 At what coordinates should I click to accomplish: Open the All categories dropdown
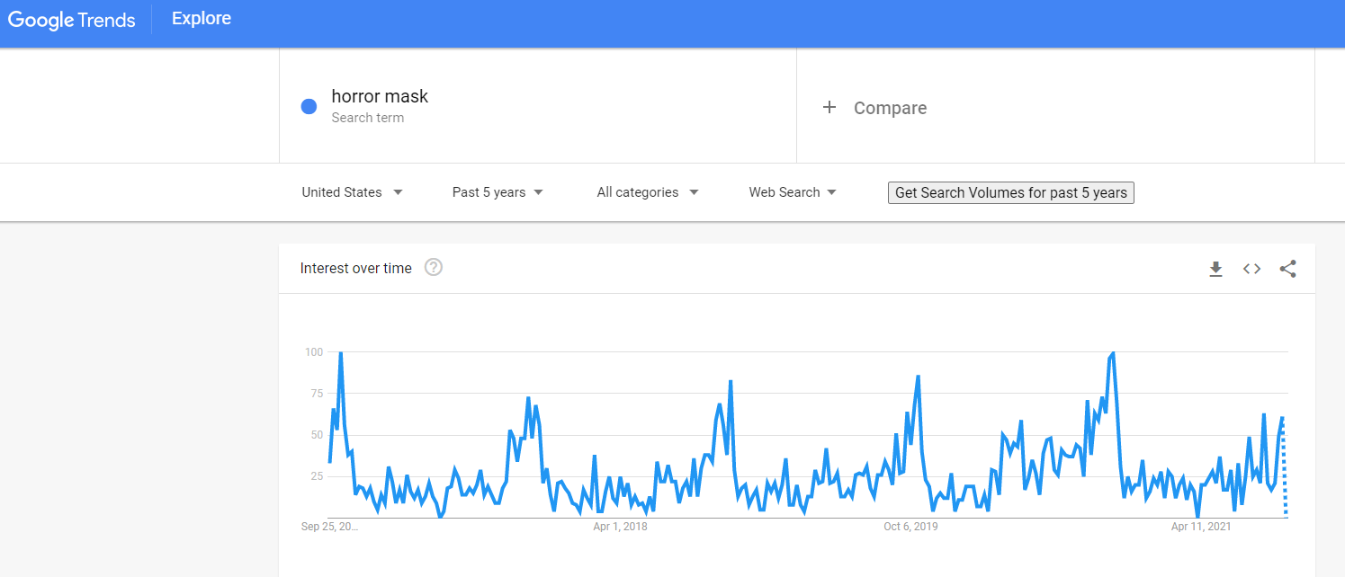(648, 192)
